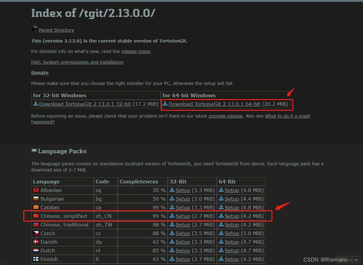Download Czech 64-bit Setup

click(x=232, y=233)
